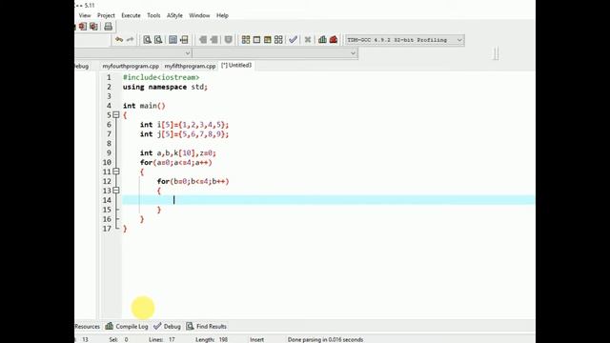Click the 'int i[5]={1,2,3,4,5};' line
610x343 pixels.
(184, 125)
